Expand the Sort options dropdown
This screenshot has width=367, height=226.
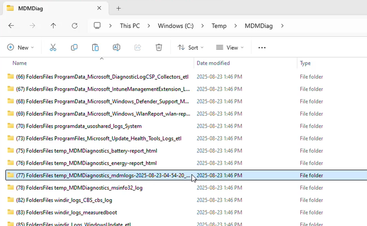[191, 47]
